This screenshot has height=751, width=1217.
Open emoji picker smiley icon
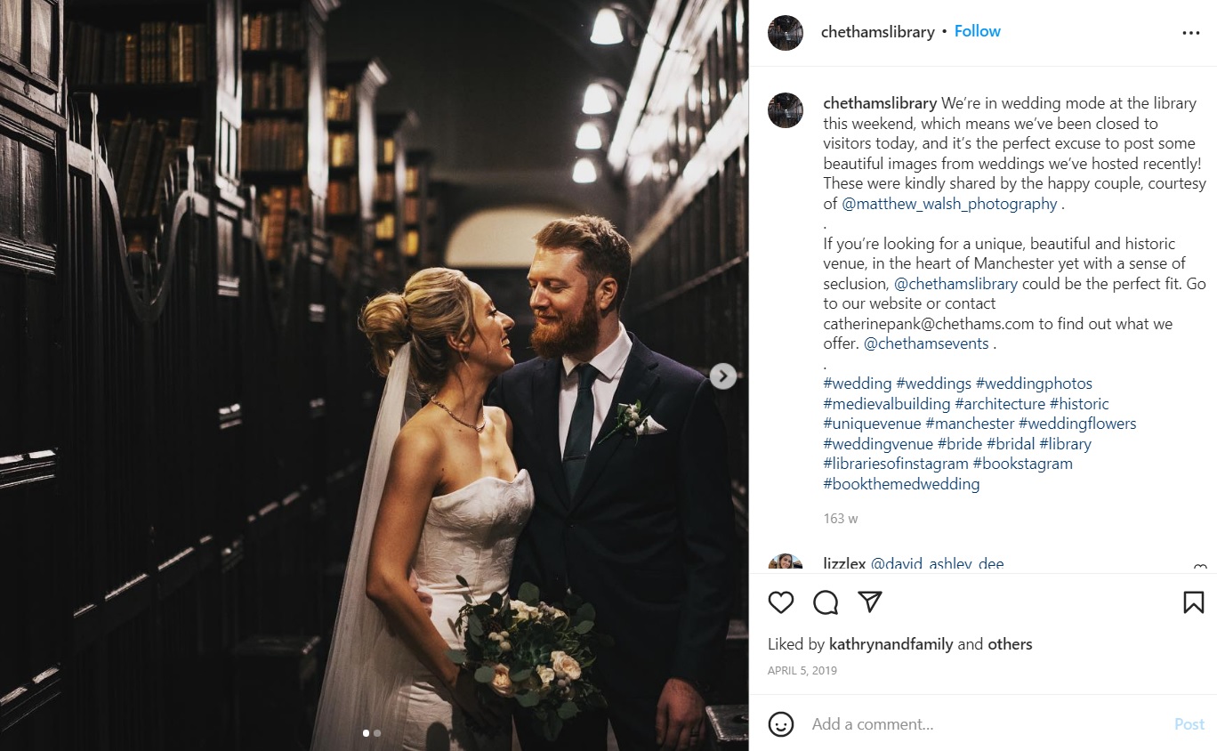tap(781, 724)
